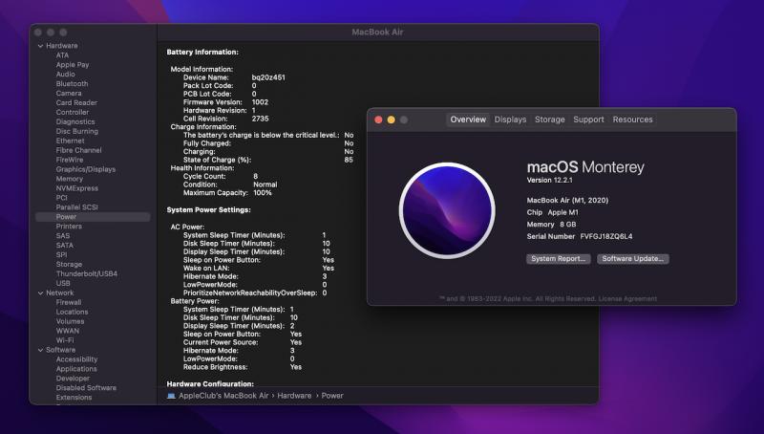
Task: Switch to the Overview tab
Action: pos(468,119)
